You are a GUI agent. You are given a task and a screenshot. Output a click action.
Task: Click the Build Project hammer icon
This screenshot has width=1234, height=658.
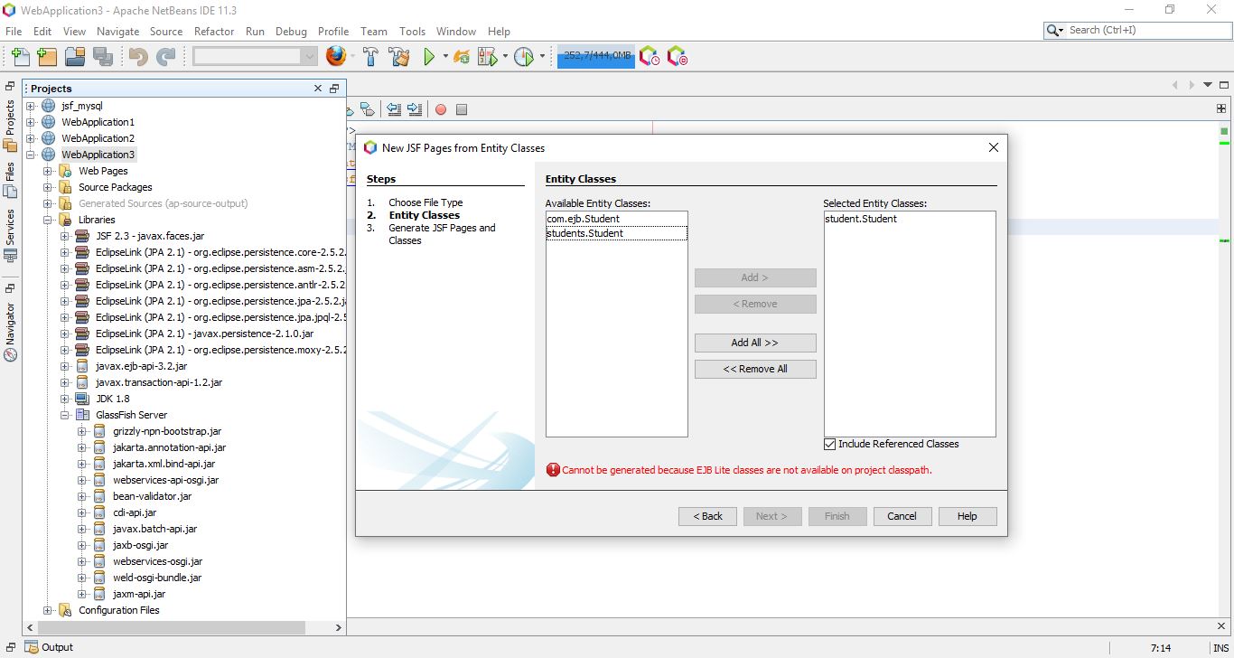point(370,57)
